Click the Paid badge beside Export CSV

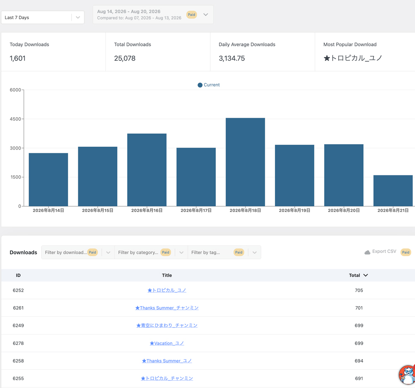pos(405,252)
